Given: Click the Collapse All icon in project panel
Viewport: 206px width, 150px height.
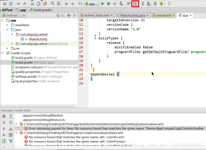Looking at the screenshot, I should click(x=63, y=15).
